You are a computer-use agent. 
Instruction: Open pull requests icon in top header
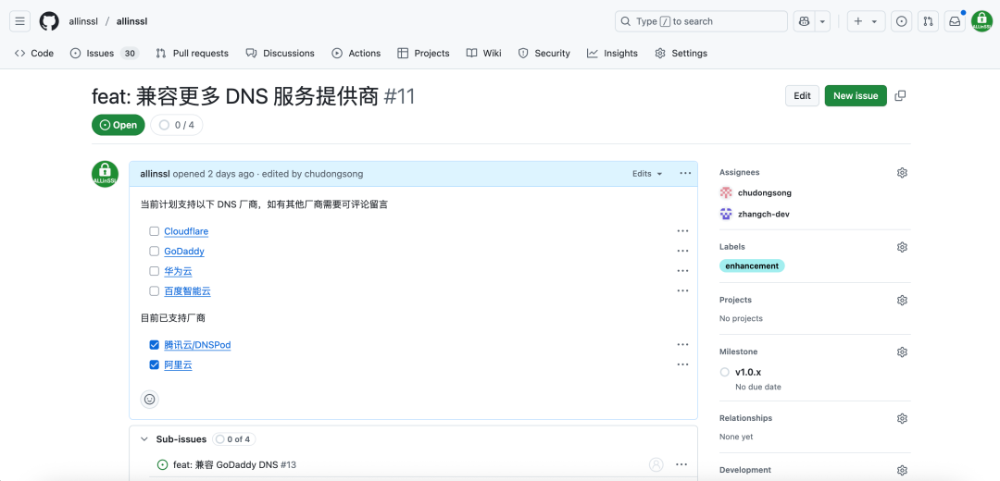(x=928, y=21)
